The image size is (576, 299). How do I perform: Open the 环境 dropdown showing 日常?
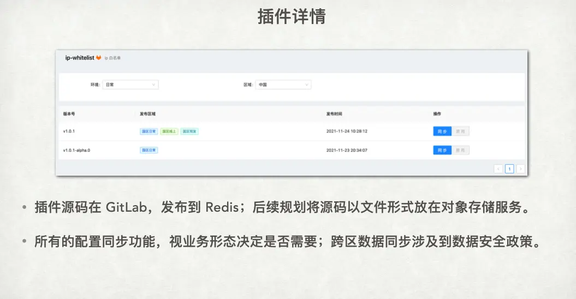click(130, 85)
